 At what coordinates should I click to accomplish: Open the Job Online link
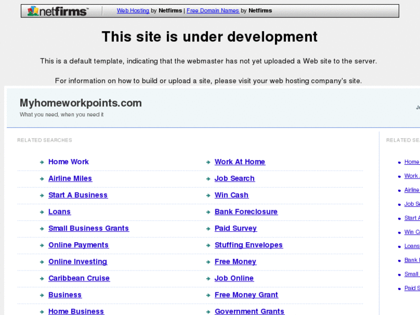(234, 278)
